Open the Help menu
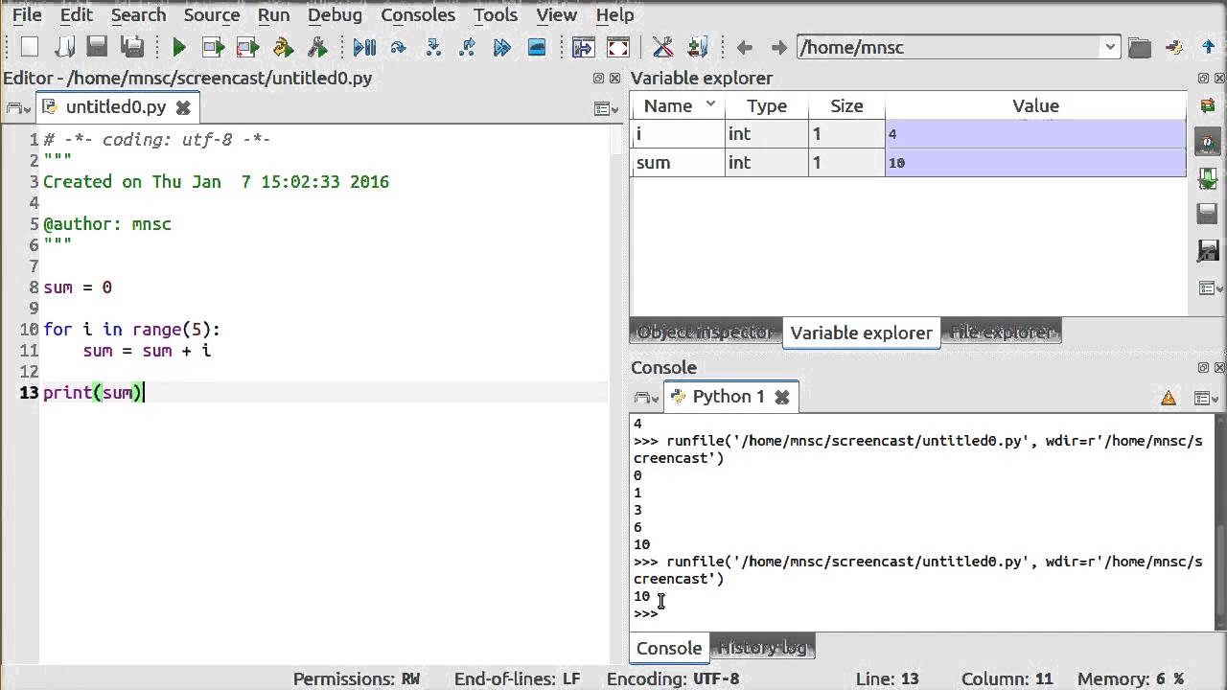This screenshot has width=1227, height=690. pyautogui.click(x=614, y=14)
